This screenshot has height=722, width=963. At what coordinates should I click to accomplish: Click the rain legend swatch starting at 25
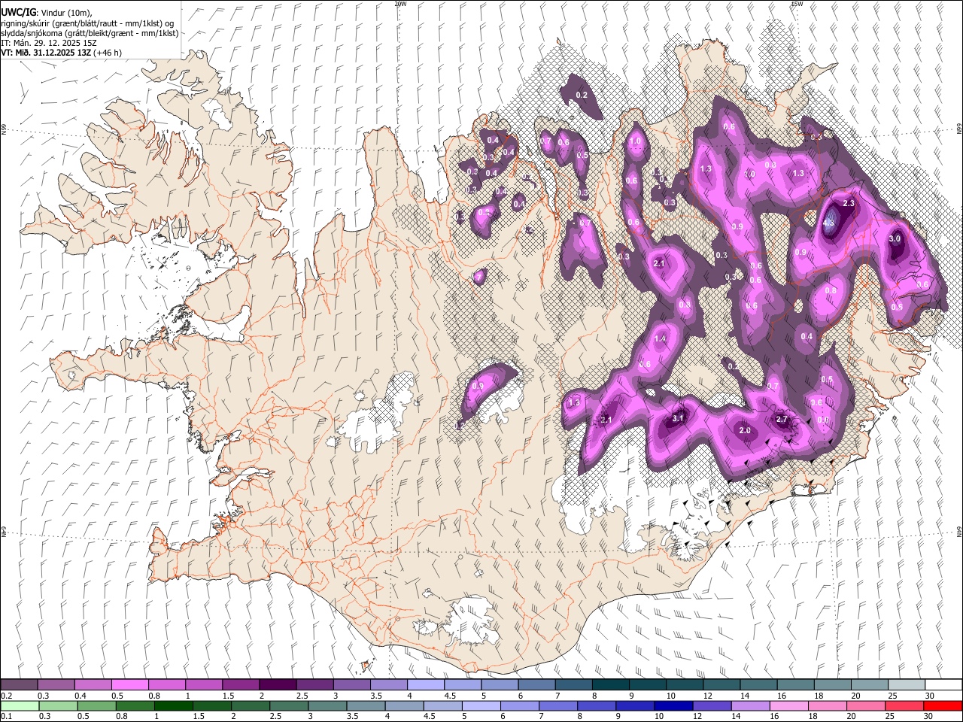[x=904, y=706]
